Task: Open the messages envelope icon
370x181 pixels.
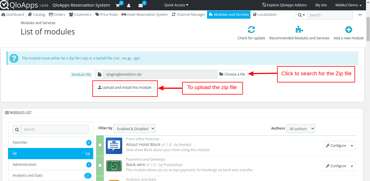Action: 141,5
